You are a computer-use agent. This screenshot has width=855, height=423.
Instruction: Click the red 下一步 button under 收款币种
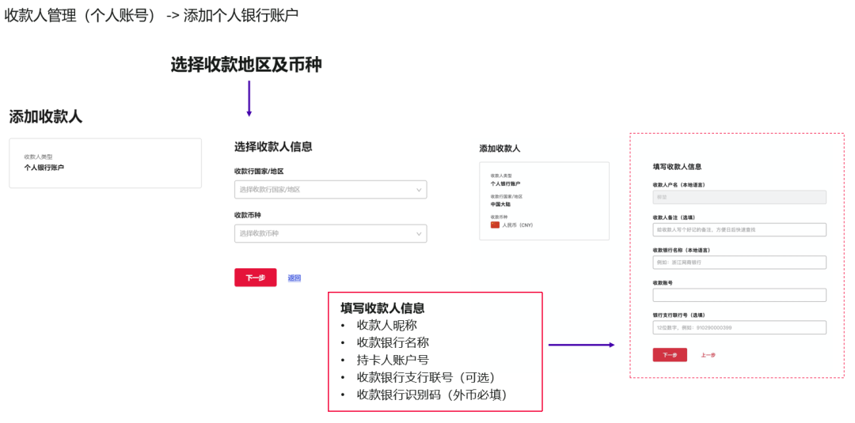click(x=255, y=278)
